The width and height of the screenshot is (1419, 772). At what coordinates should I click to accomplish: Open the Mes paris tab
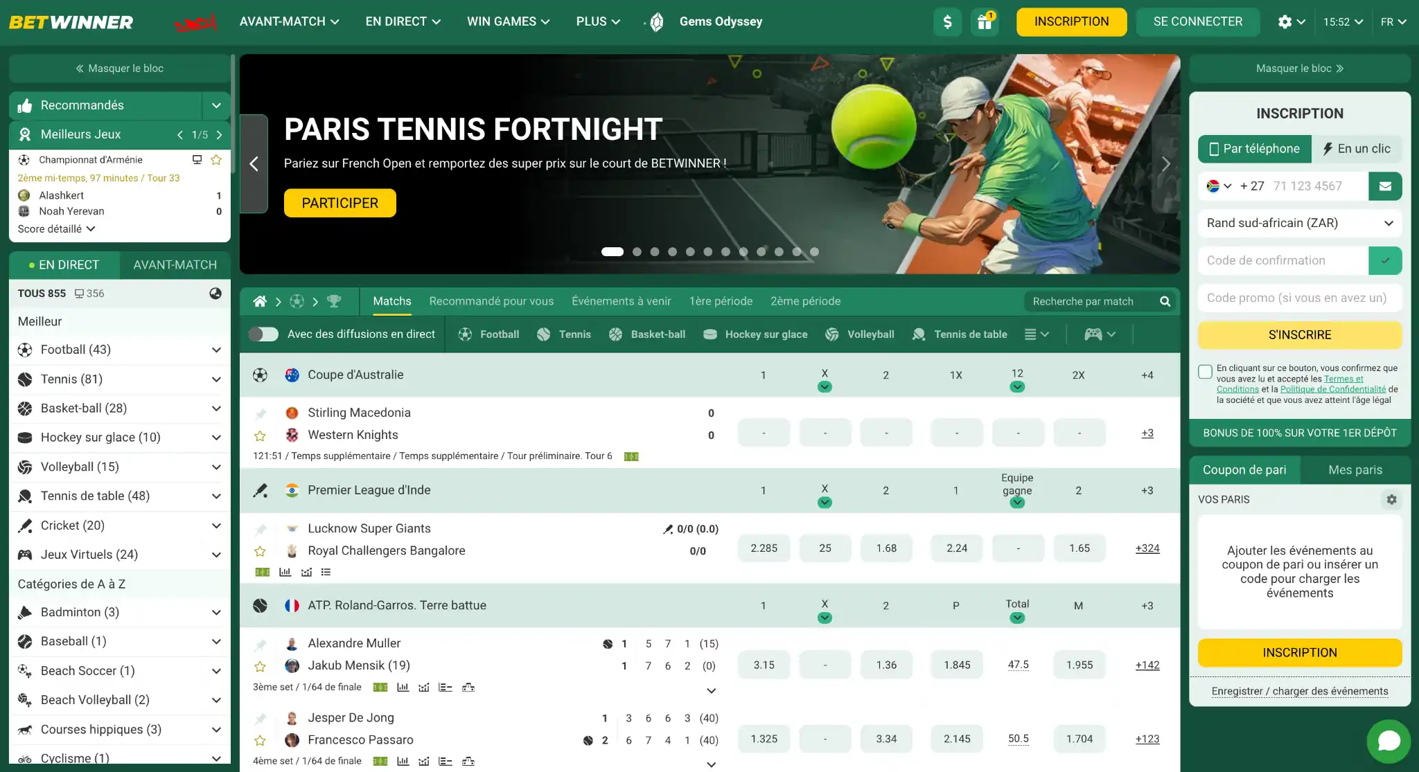tap(1355, 470)
